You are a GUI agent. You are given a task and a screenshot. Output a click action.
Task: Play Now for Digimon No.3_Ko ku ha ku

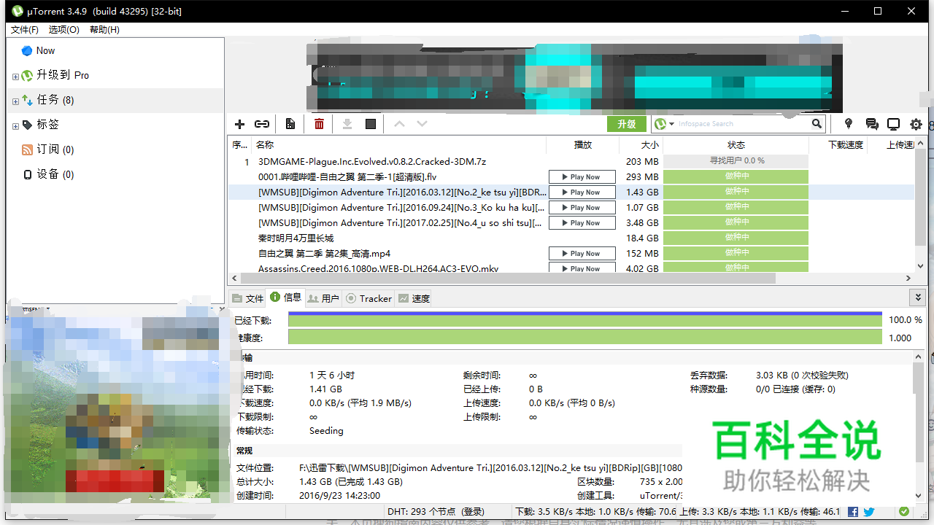coord(582,208)
